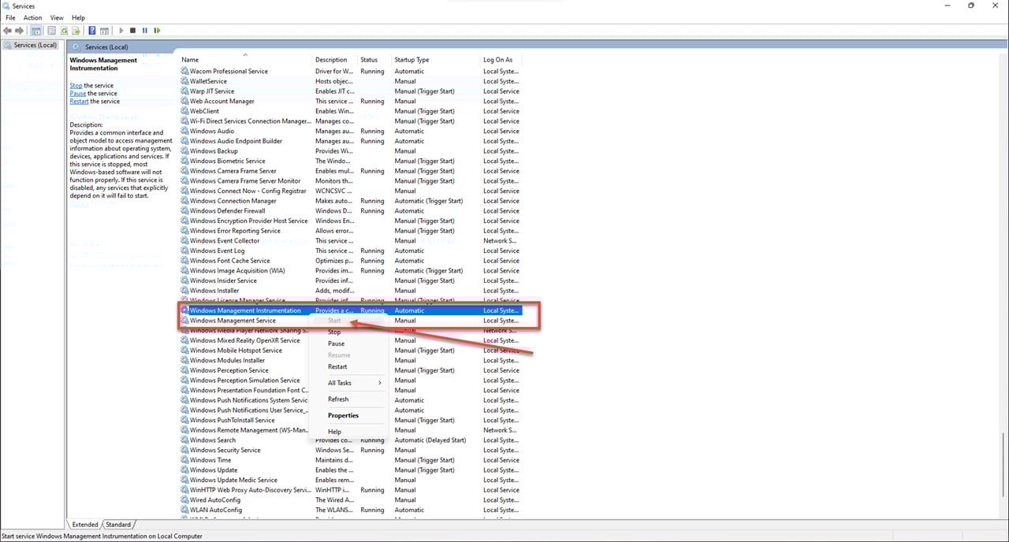Choose Restart in the context menu
Viewport: 1009px width, 542px height.
click(x=337, y=366)
